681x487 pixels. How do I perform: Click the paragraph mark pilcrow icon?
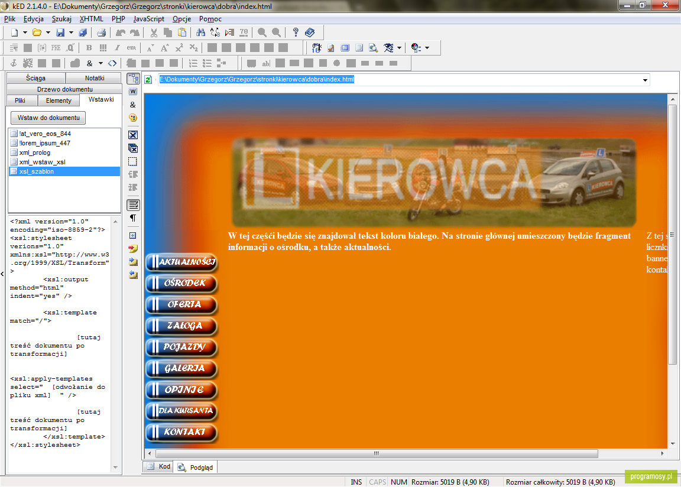(x=133, y=218)
